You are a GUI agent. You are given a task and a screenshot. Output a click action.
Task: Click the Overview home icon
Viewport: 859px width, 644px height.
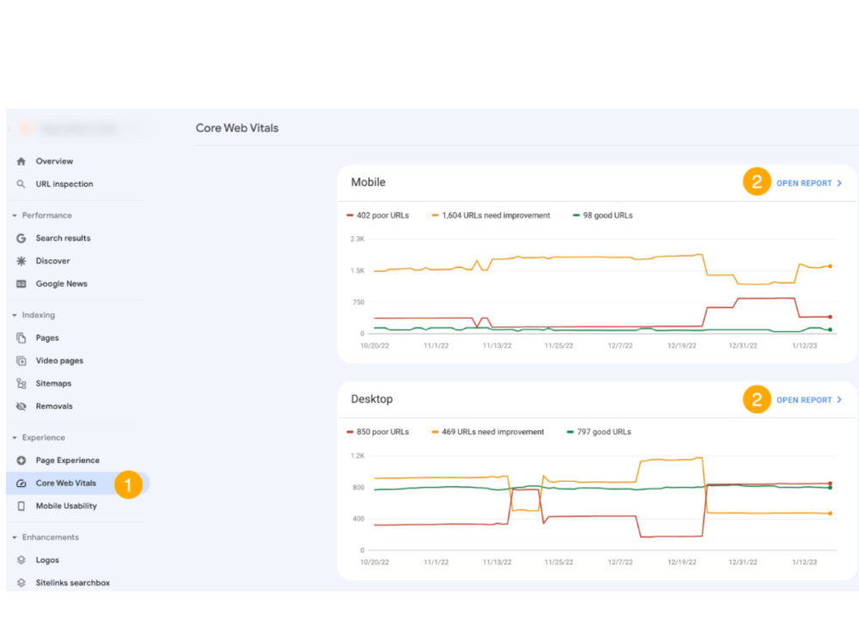[21, 161]
